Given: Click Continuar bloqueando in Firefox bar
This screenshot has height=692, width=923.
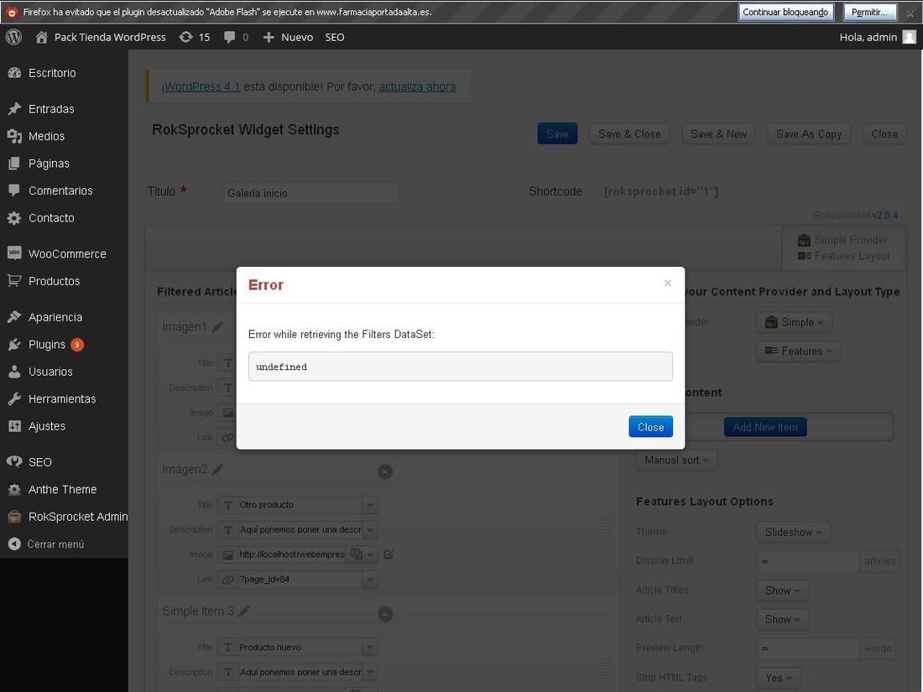Looking at the screenshot, I should pos(786,12).
